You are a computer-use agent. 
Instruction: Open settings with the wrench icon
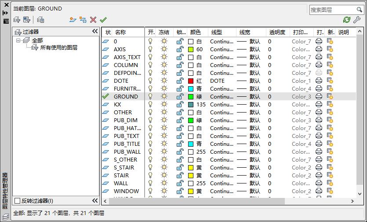pyautogui.click(x=357, y=20)
